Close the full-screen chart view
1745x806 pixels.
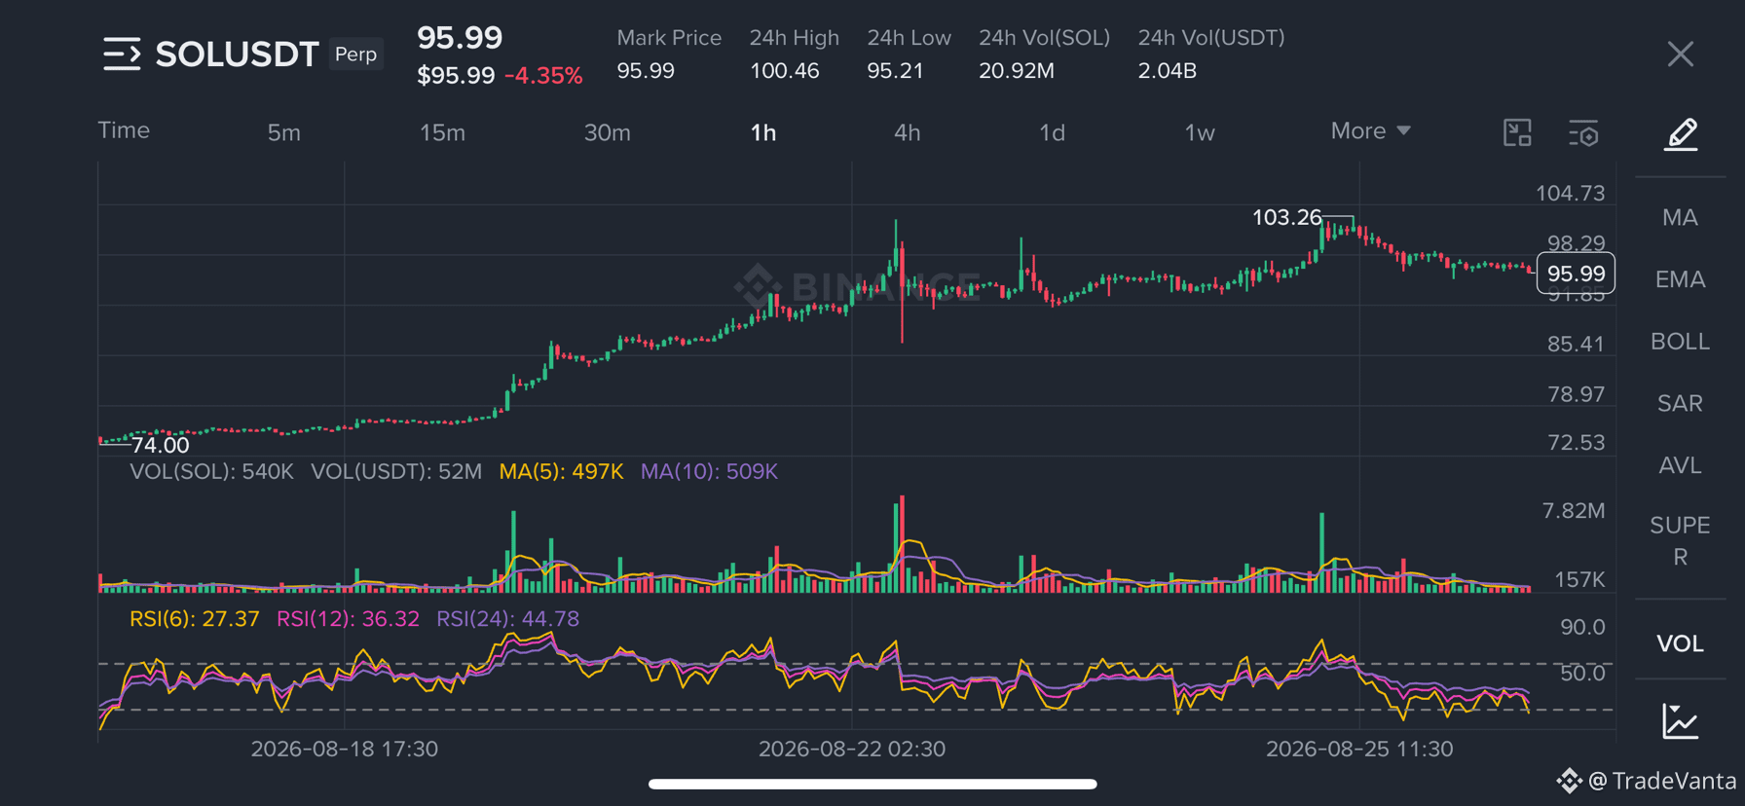pos(1680,55)
